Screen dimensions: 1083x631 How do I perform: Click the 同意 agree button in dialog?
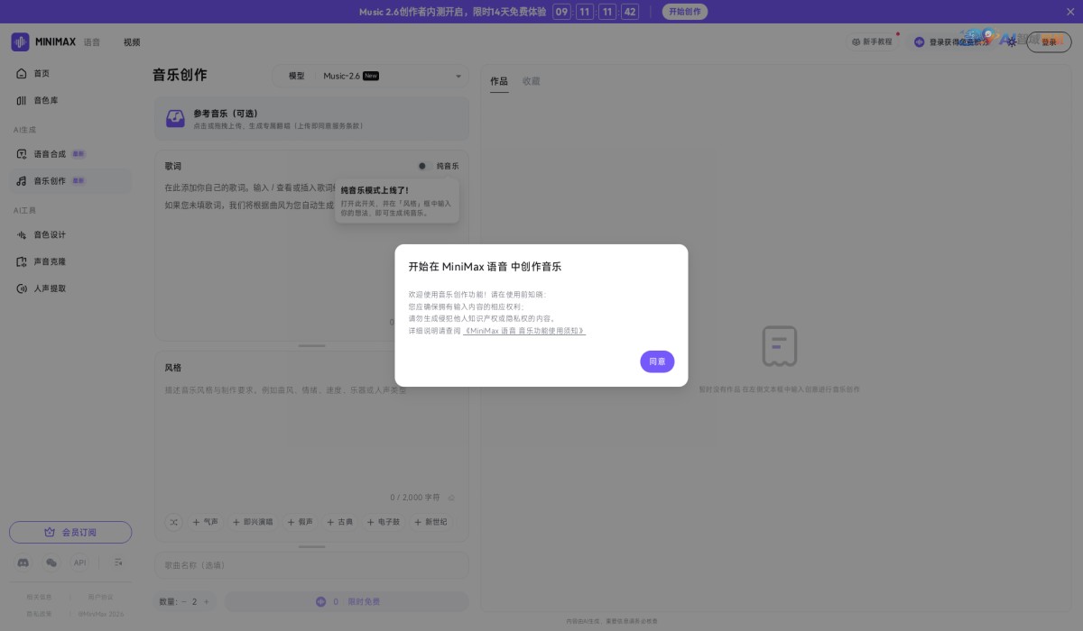(x=657, y=361)
